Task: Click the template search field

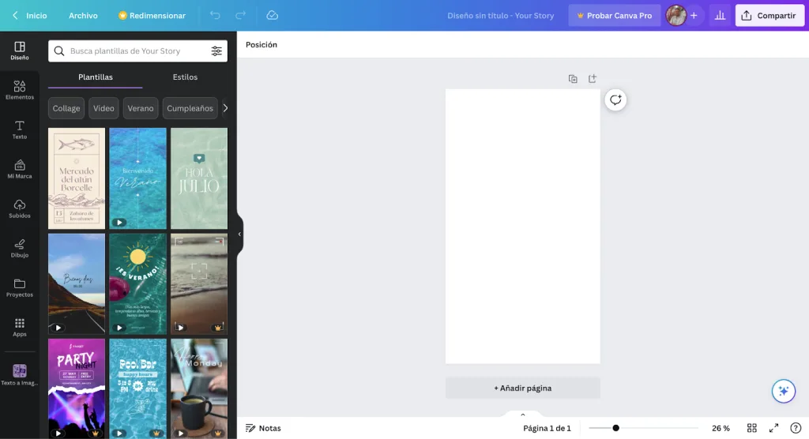Action: pyautogui.click(x=137, y=51)
